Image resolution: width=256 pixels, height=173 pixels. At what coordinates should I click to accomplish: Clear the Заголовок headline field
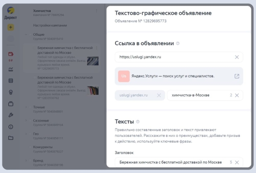point(237,162)
